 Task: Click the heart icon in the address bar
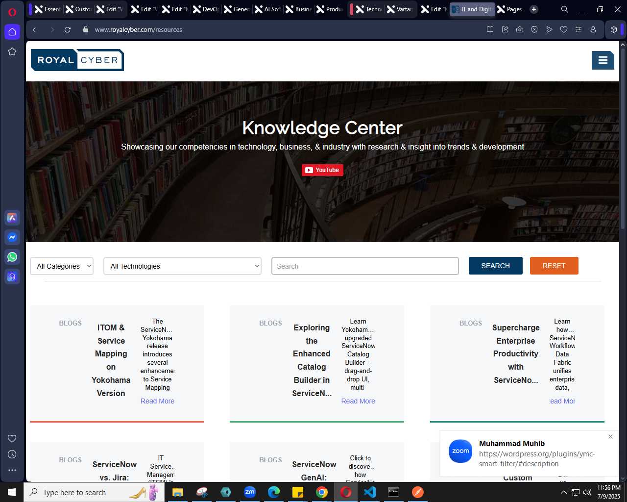pos(563,29)
